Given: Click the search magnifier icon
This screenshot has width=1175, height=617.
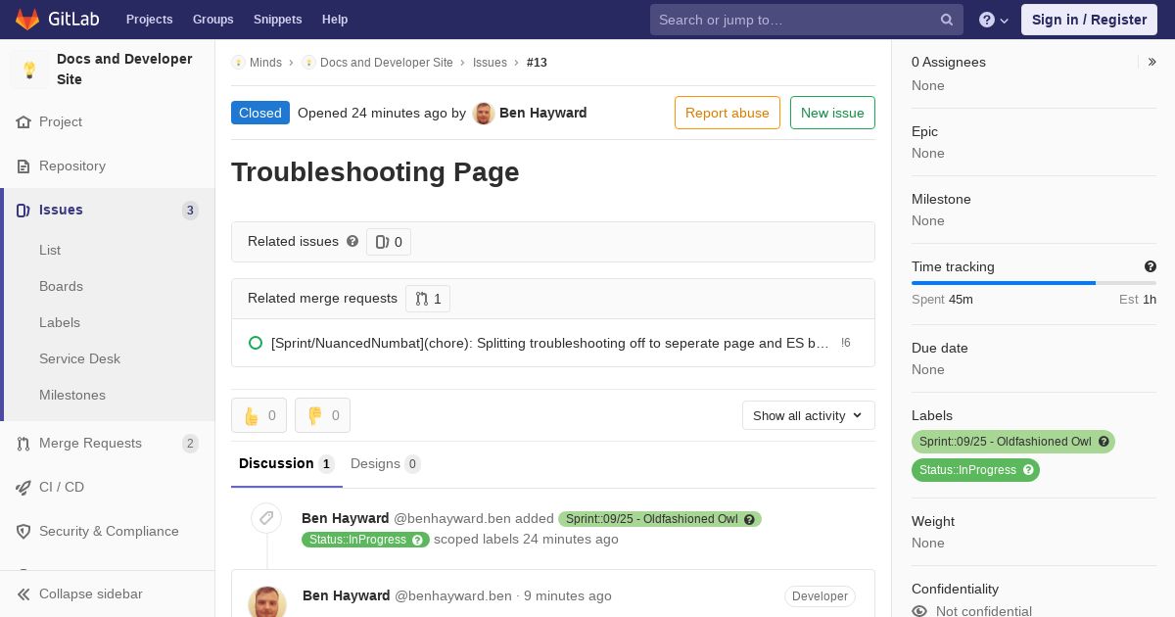Looking at the screenshot, I should [x=947, y=20].
